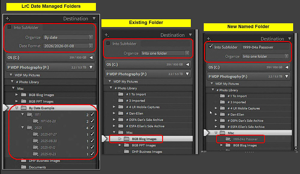Uncheck the 1971 folder checkbox
The width and height of the screenshot is (300, 174).
tap(92, 114)
